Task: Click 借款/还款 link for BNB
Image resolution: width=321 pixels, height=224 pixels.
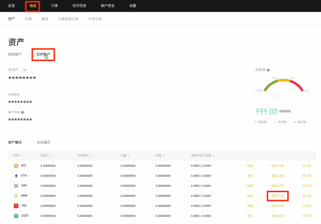Action: 278,196
